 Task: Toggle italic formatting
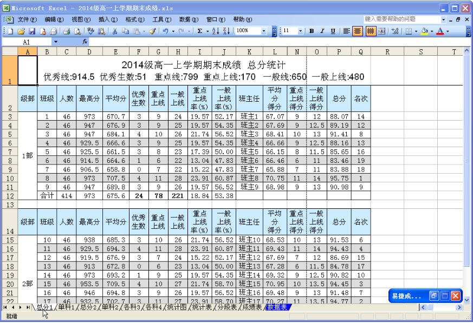[322, 31]
